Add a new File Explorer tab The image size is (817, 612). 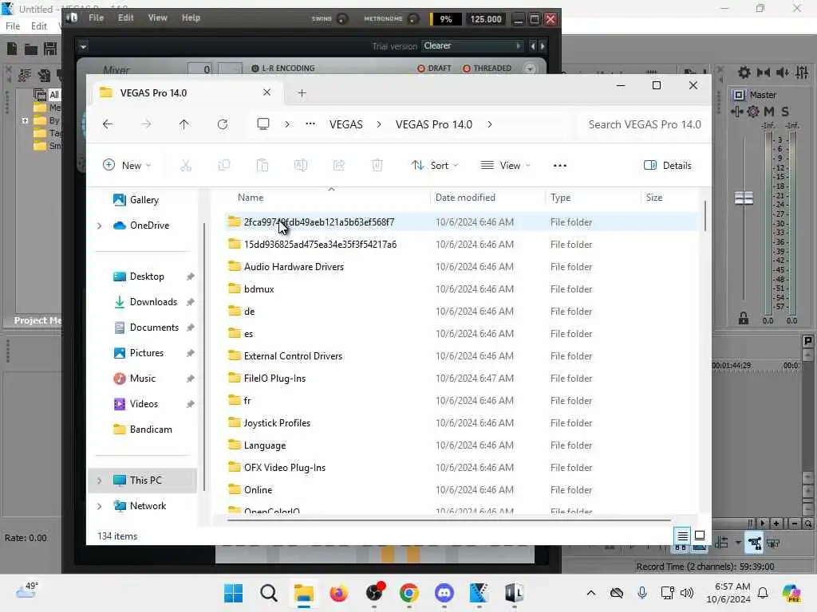point(302,93)
